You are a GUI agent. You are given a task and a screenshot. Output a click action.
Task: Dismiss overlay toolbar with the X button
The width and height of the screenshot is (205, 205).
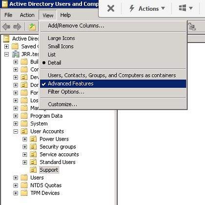coord(111,8)
